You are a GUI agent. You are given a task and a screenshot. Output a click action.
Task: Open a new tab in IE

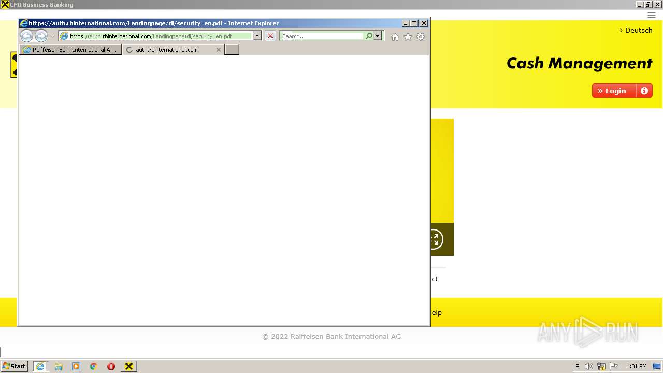click(x=232, y=50)
